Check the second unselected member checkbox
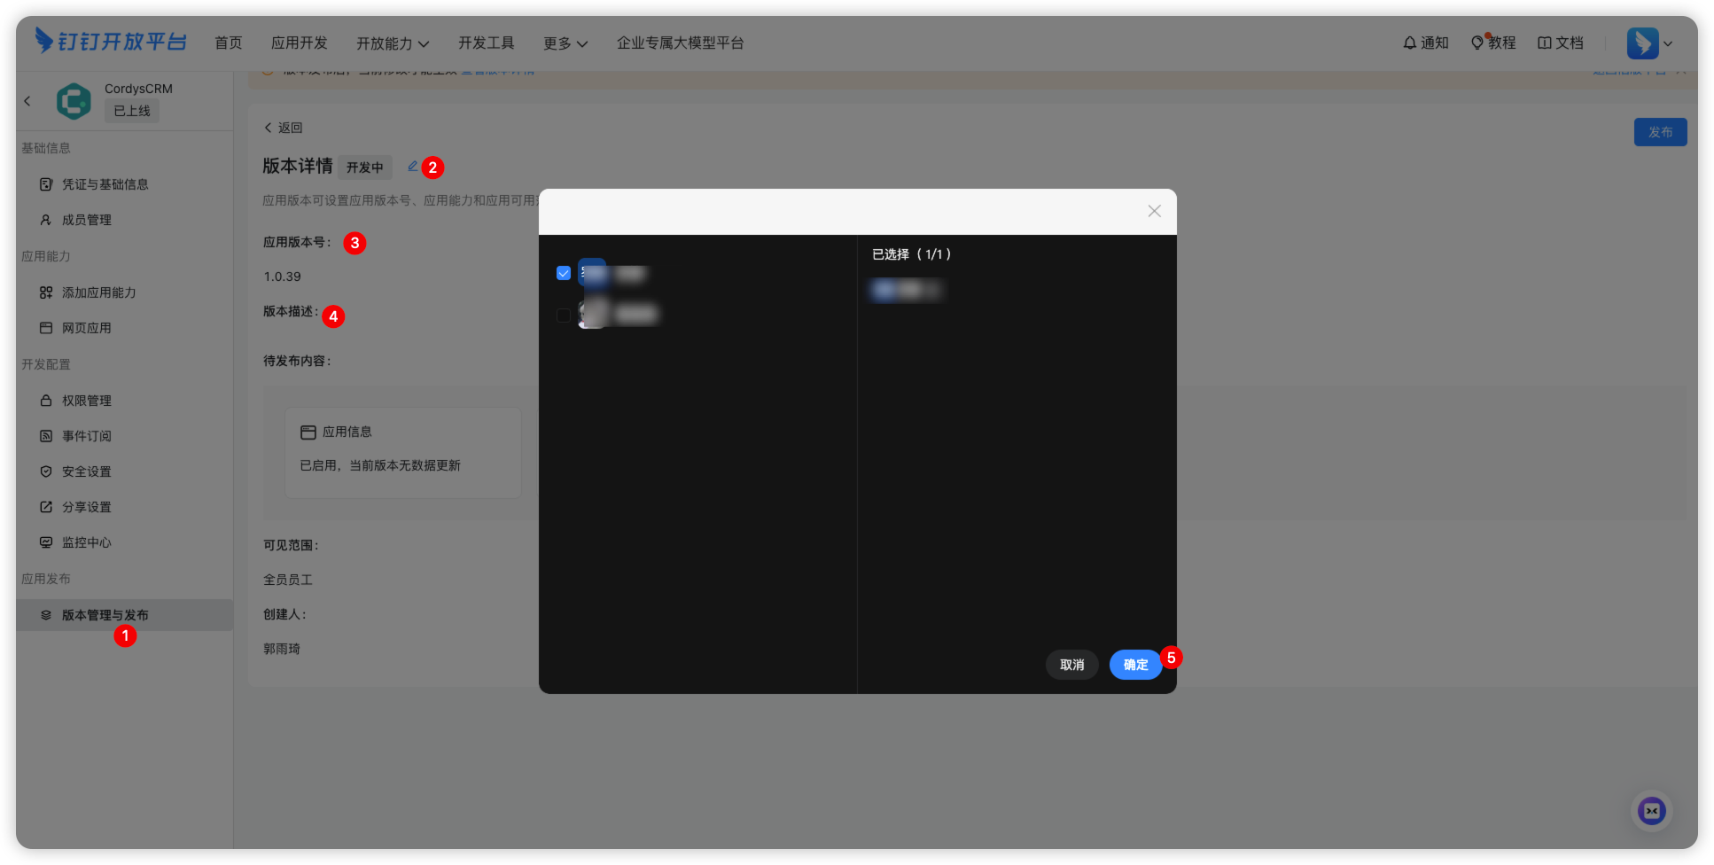This screenshot has height=865, width=1714. pyautogui.click(x=564, y=316)
